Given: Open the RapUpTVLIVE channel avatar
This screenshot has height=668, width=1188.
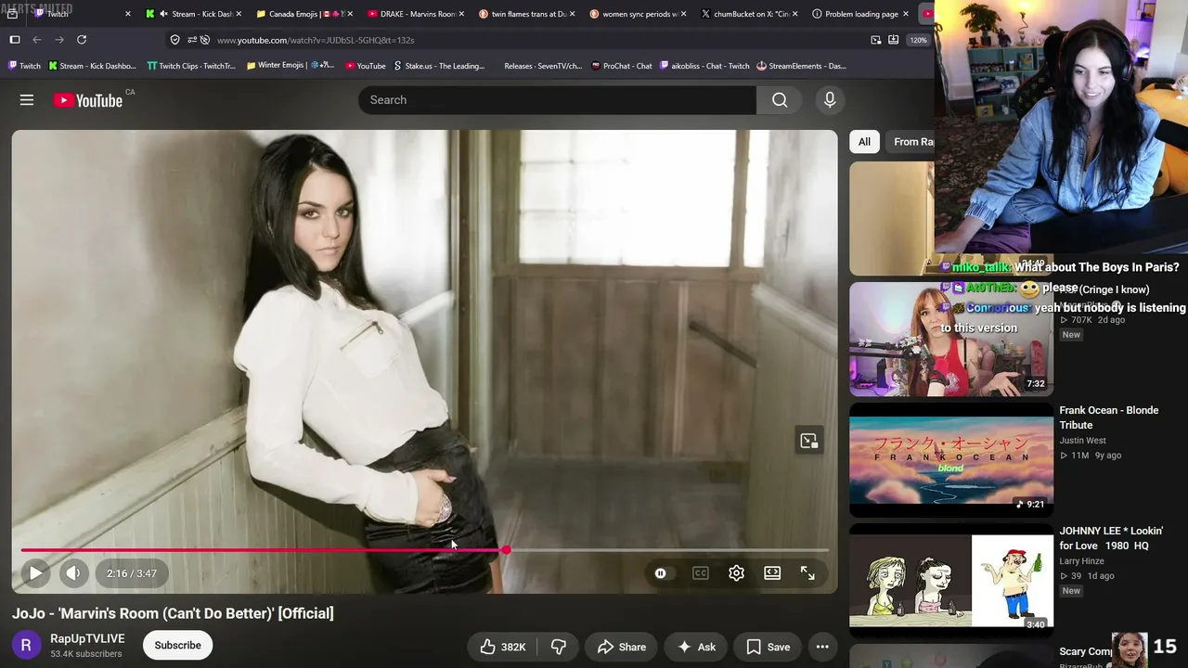Looking at the screenshot, I should (x=26, y=645).
